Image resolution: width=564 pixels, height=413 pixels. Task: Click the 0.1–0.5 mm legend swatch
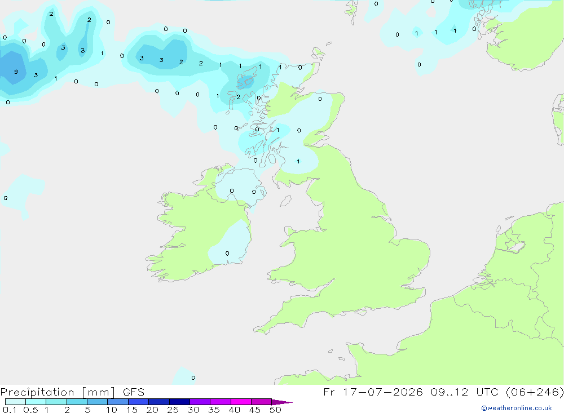(x=15, y=402)
